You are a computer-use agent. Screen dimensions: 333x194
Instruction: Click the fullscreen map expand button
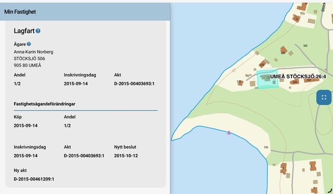[x=324, y=97]
